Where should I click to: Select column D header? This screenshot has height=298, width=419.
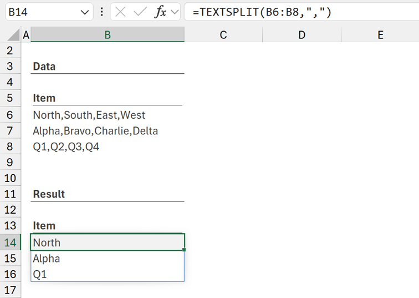point(302,35)
